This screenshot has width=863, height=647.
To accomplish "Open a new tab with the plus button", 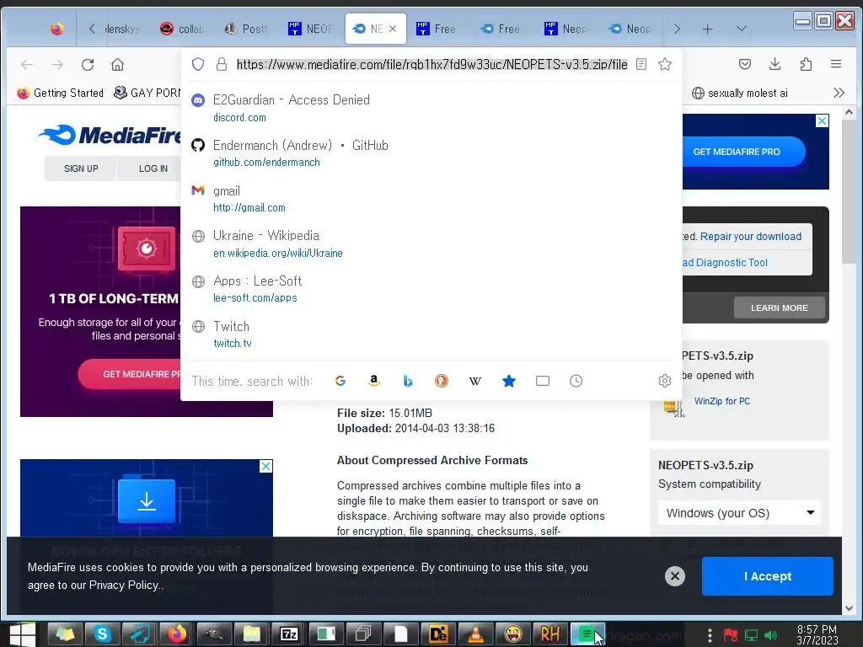I will click(708, 29).
